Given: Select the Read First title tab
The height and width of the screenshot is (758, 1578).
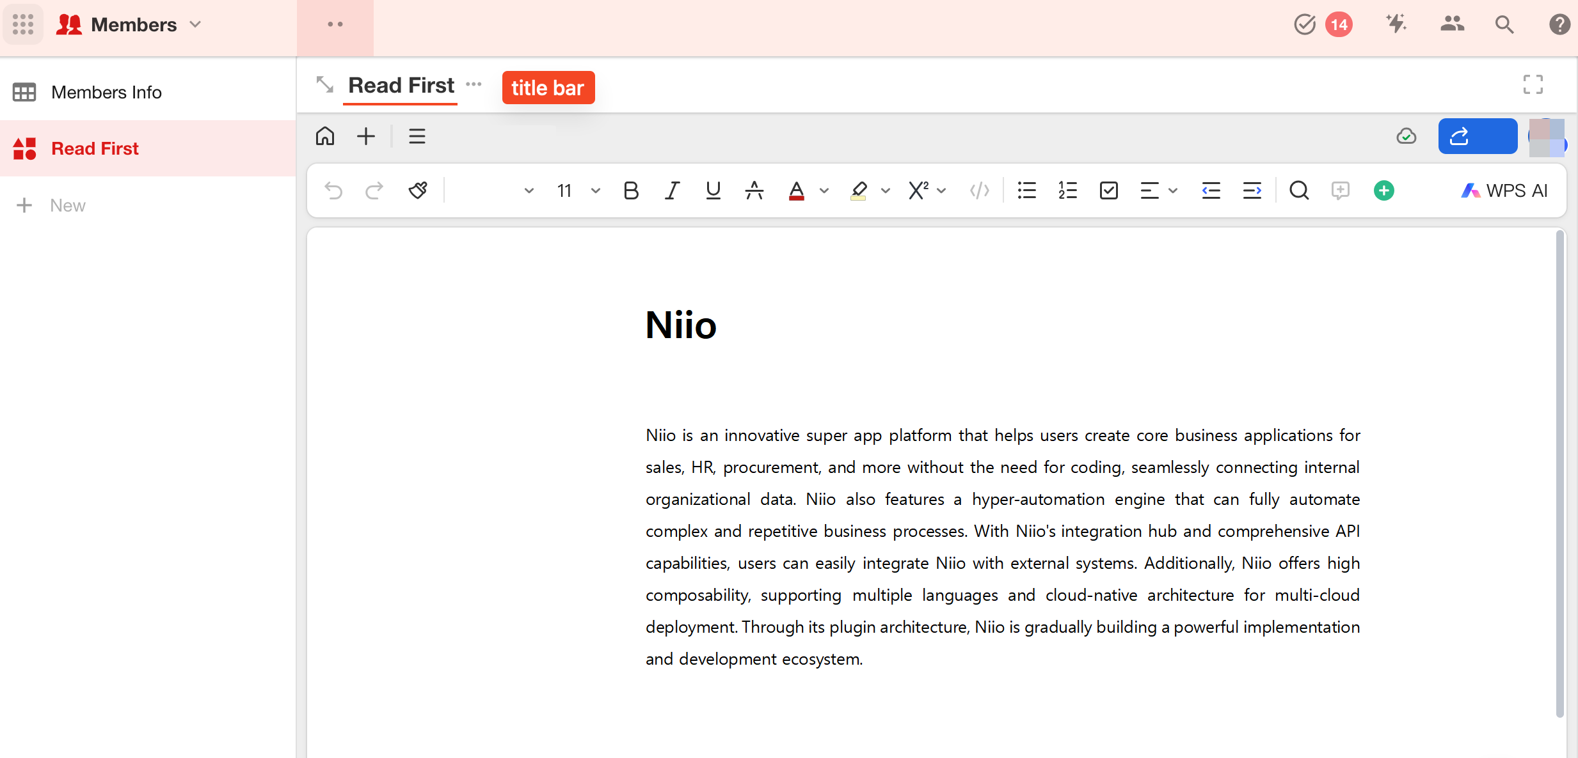Looking at the screenshot, I should coord(401,86).
